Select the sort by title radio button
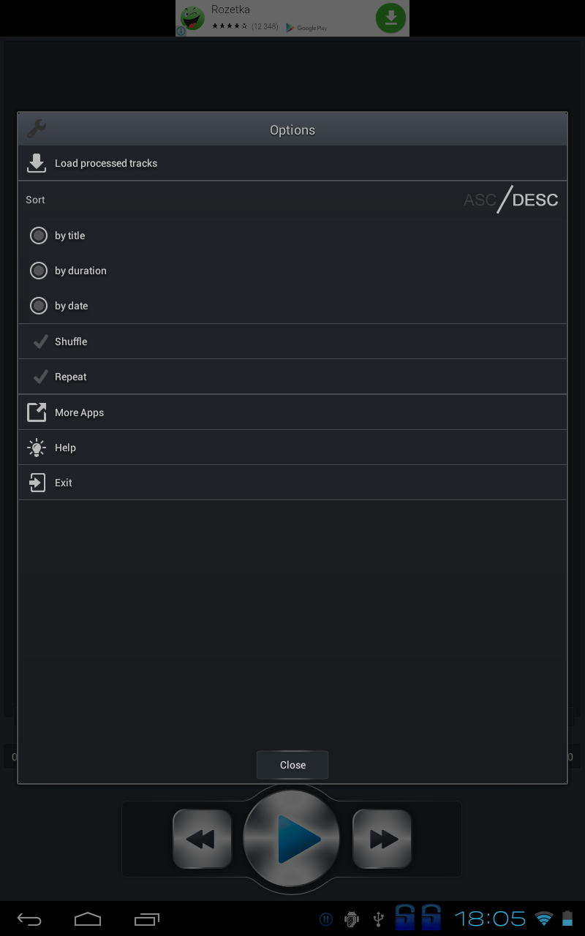 pos(39,235)
